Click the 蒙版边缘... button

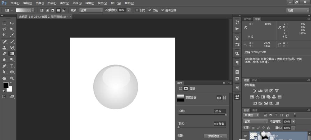point(215,136)
